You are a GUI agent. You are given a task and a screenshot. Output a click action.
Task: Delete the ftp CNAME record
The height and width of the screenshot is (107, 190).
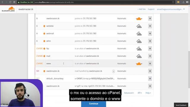coord(150,48)
